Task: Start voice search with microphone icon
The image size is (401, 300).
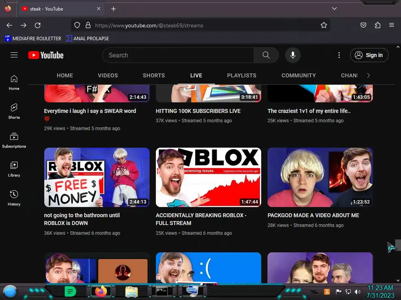Action: tap(293, 55)
